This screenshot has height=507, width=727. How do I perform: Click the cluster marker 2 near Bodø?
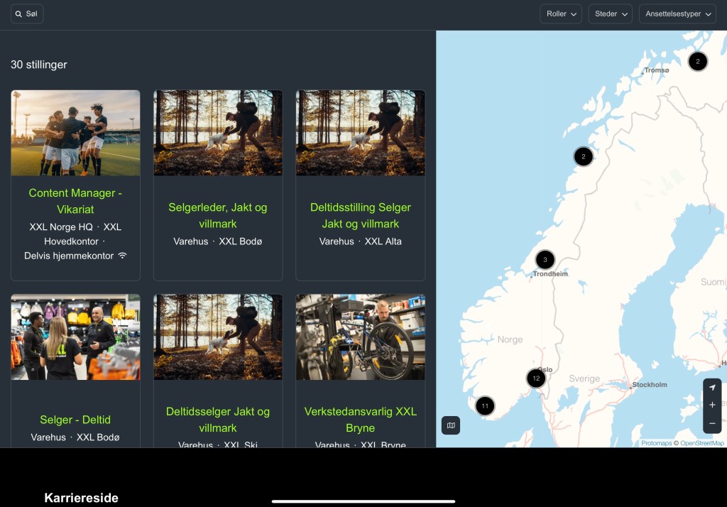[583, 157]
